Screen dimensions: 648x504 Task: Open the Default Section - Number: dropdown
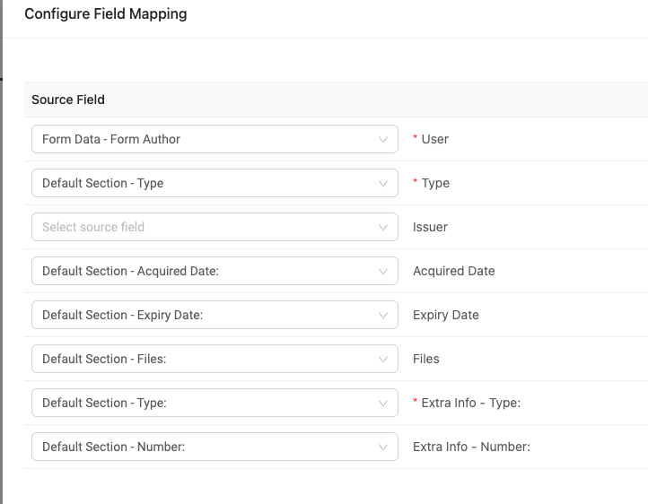(x=215, y=447)
